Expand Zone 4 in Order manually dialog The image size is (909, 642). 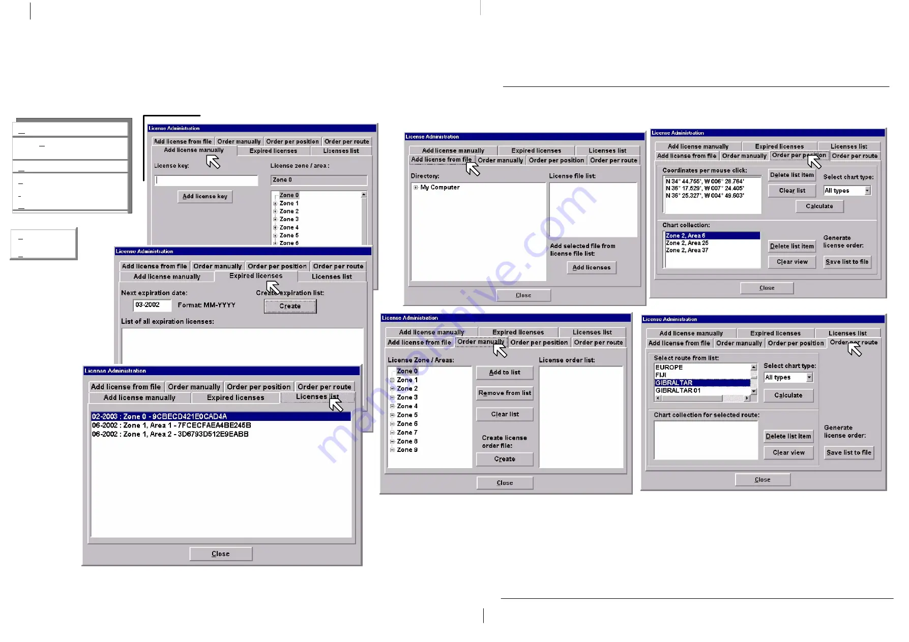(392, 407)
